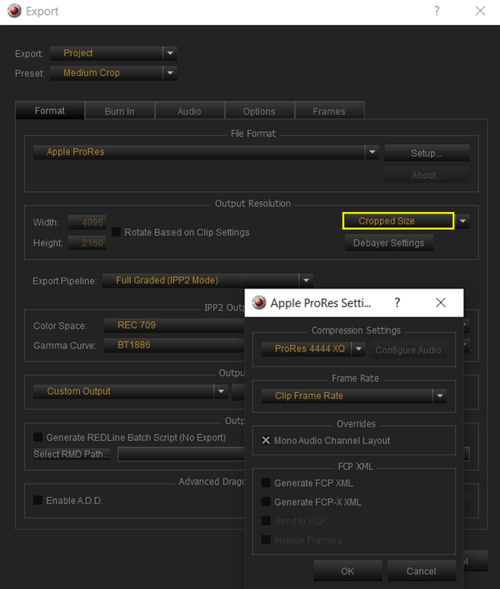Open the Export Pipeline Full Graded dropdown
Screen dimensions: 500x589
pos(208,281)
